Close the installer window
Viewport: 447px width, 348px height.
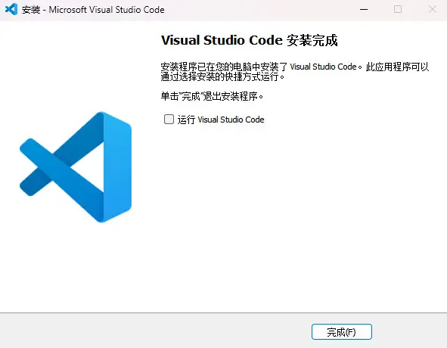coord(432,9)
